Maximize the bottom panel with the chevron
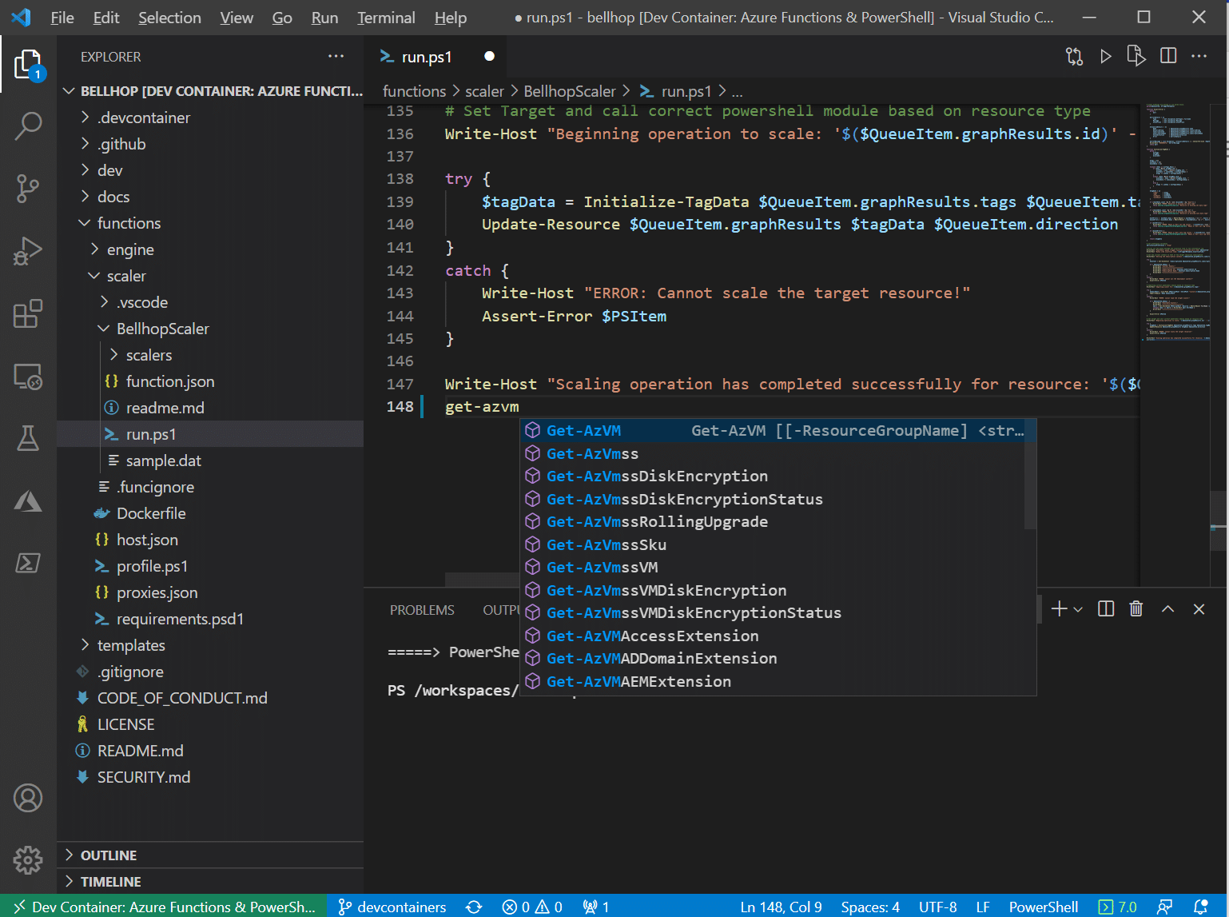The image size is (1229, 917). click(x=1167, y=608)
